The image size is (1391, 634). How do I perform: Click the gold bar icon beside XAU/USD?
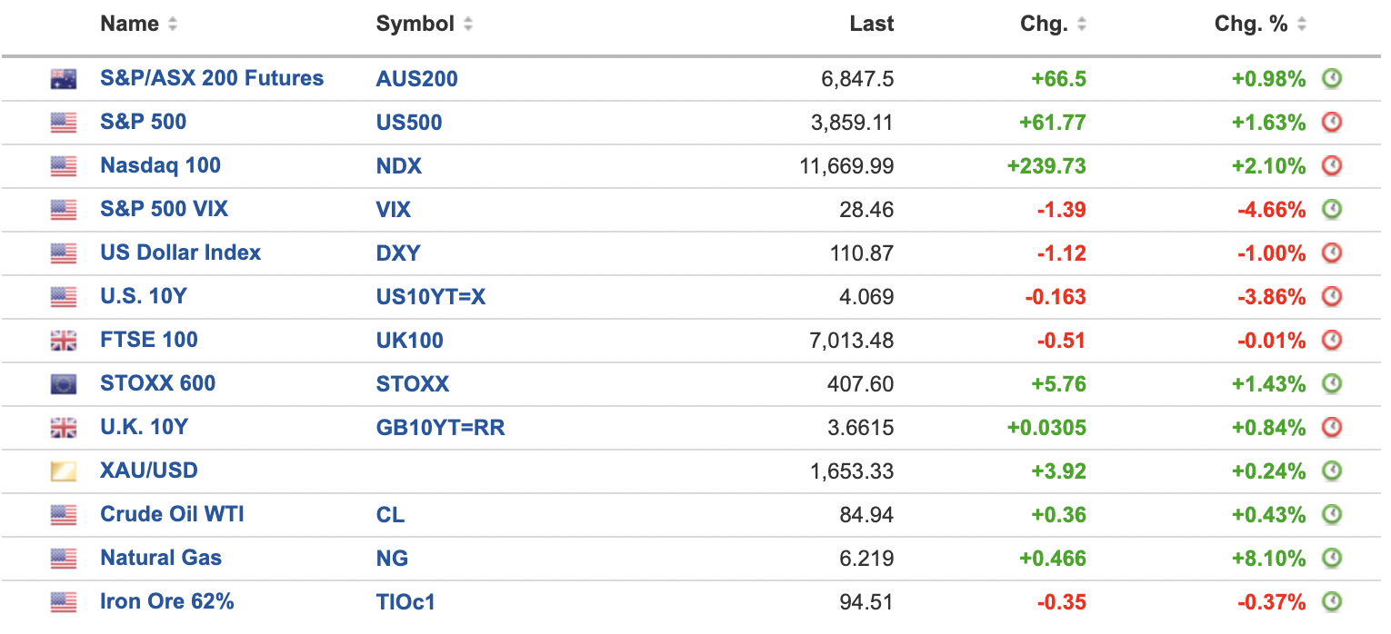64,471
